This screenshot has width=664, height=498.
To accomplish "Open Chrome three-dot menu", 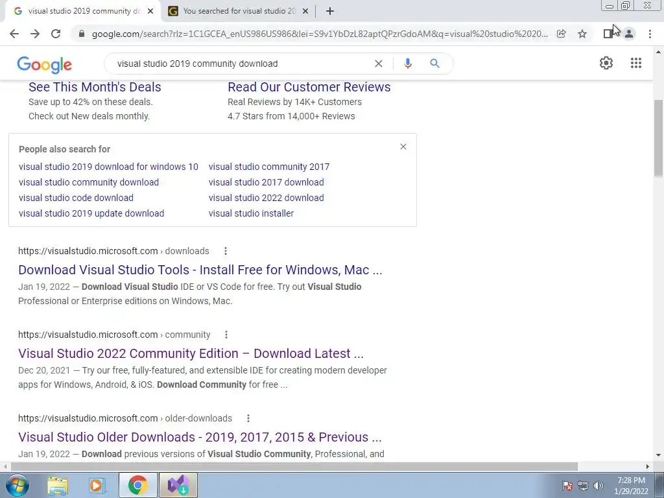I will pos(650,34).
